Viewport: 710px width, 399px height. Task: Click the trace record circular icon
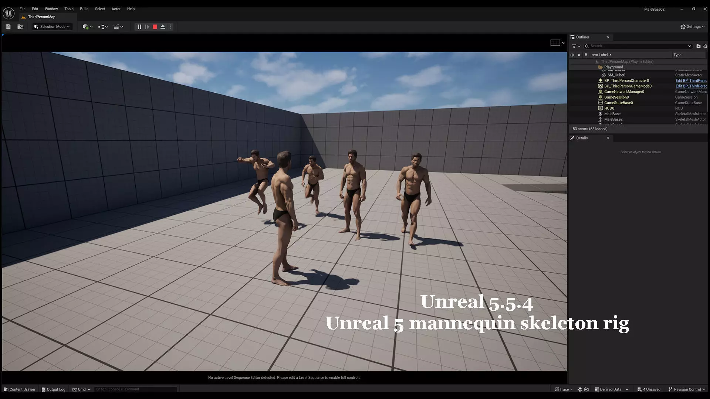580,389
